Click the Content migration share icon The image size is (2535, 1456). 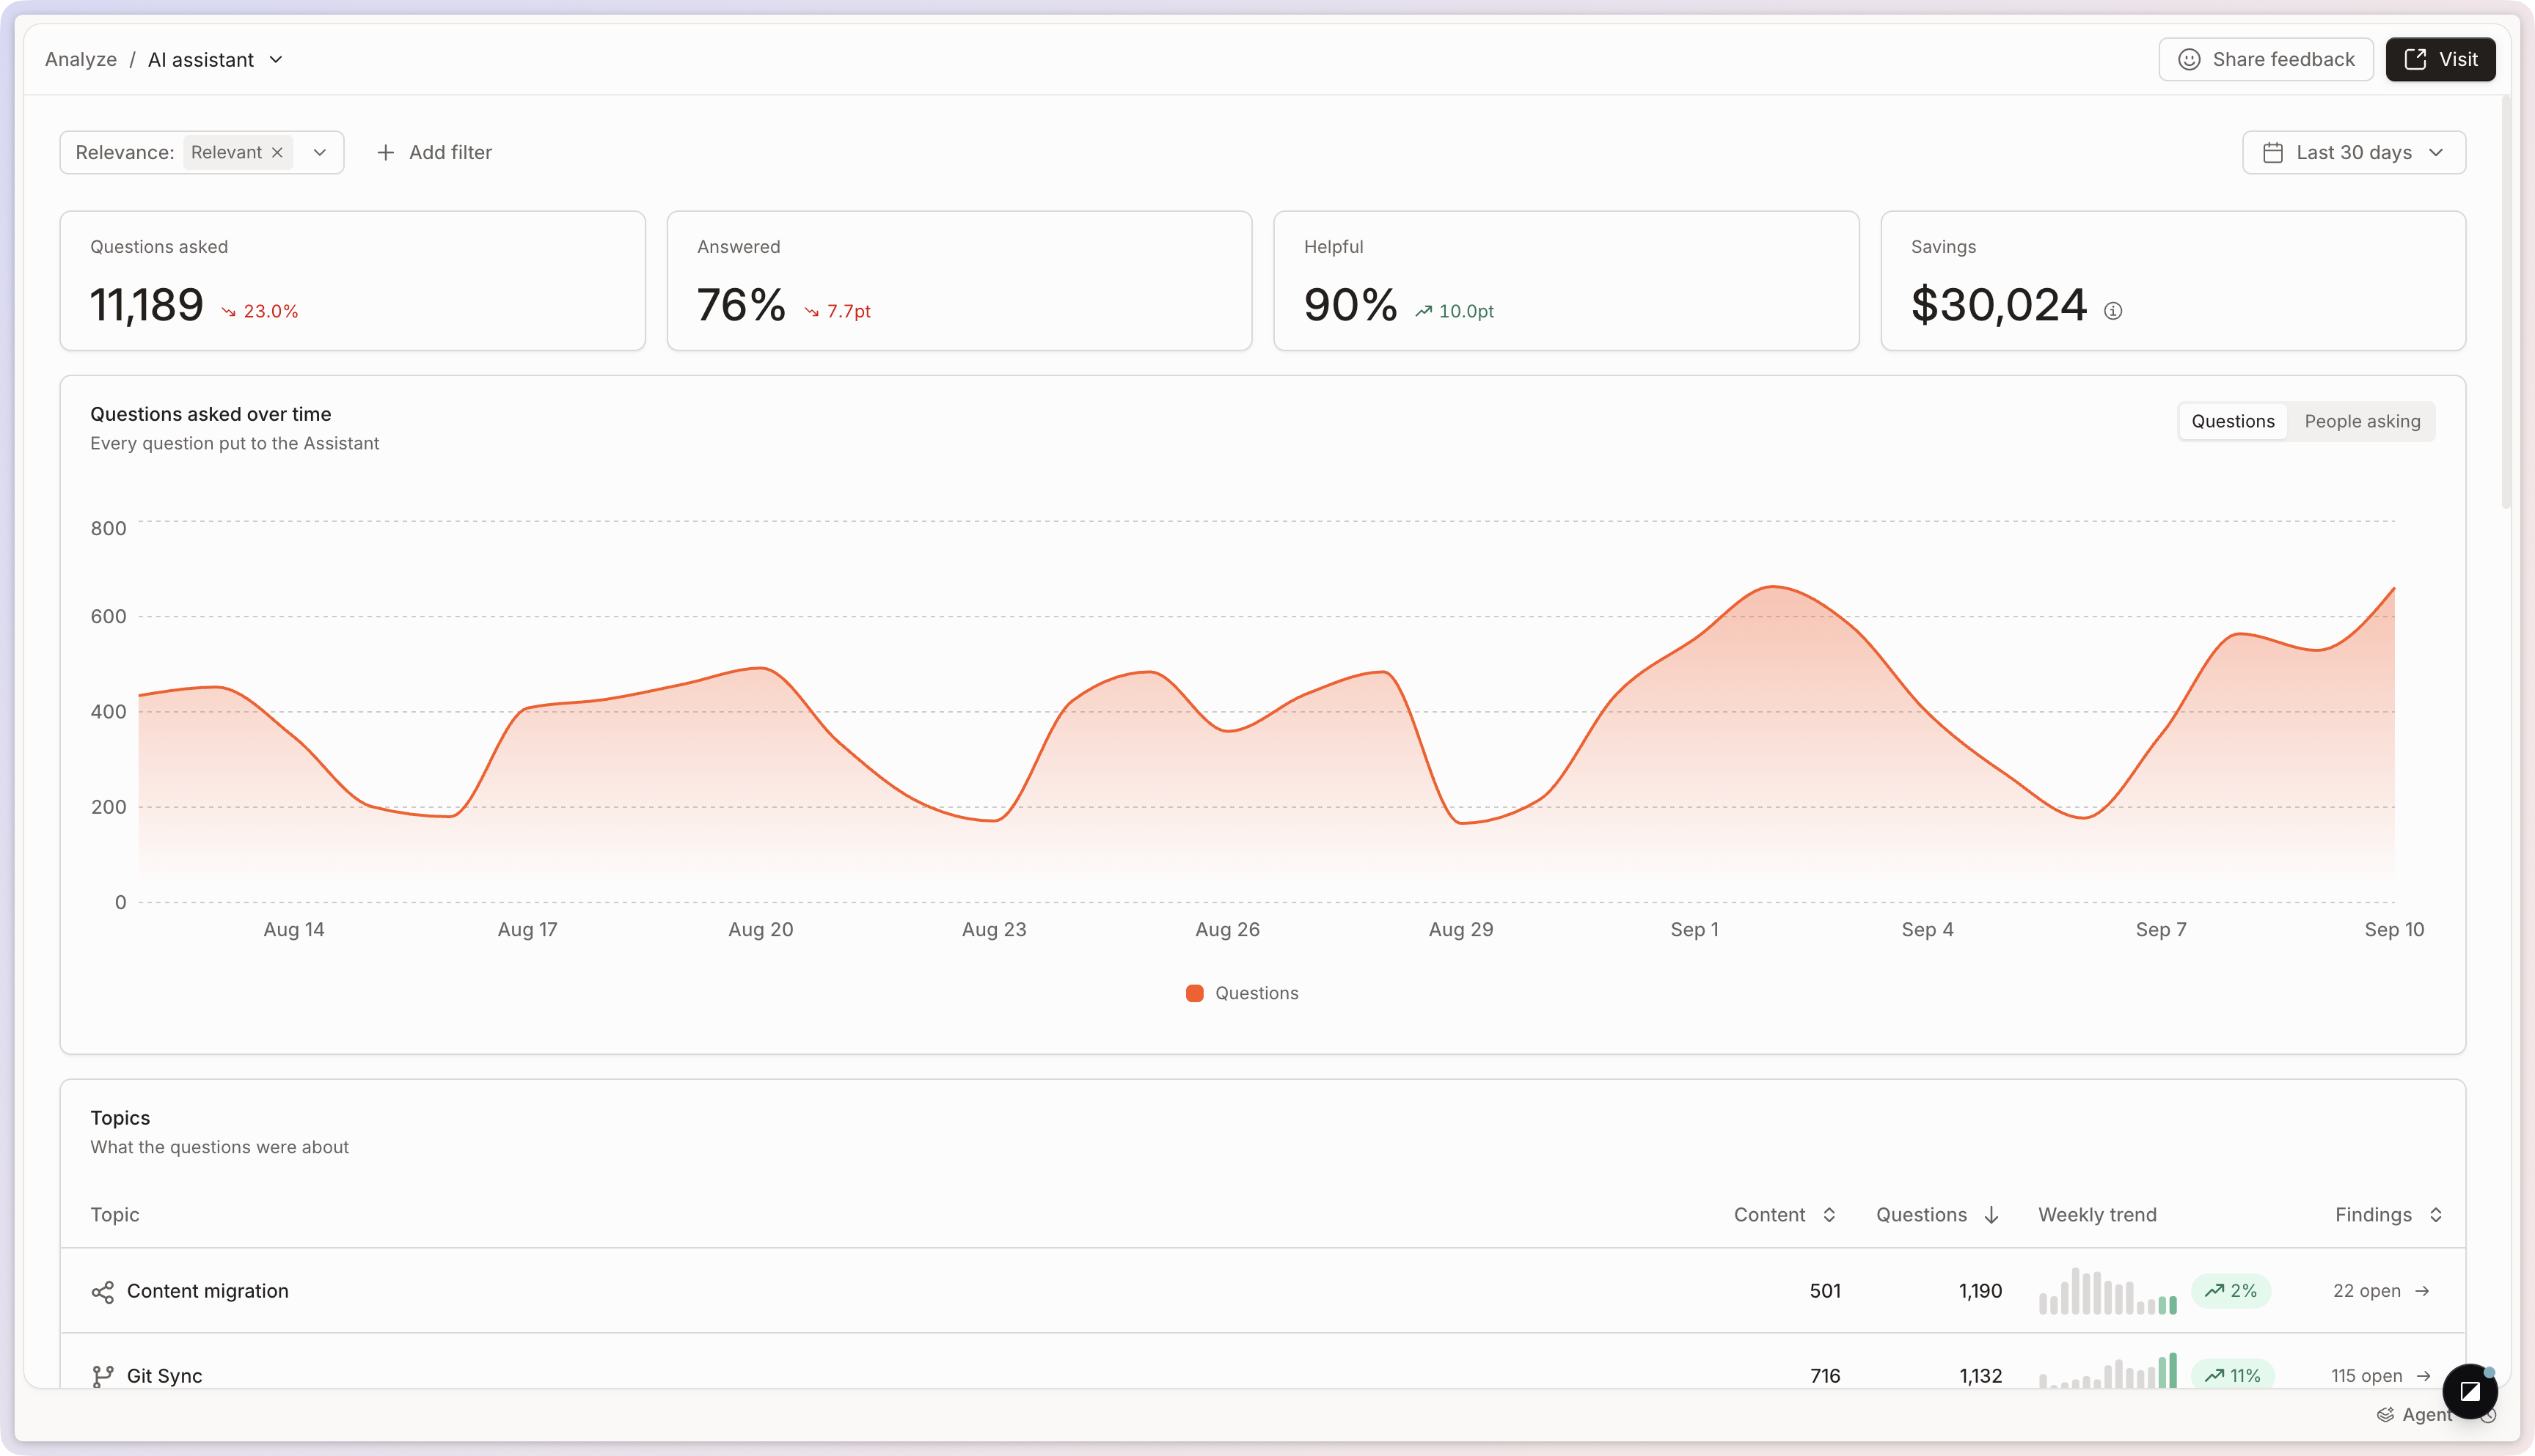[102, 1292]
